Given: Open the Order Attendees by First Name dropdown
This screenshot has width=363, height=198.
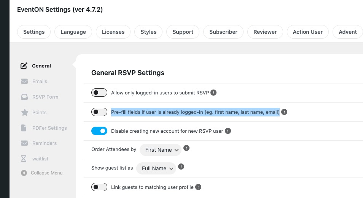Looking at the screenshot, I should [161, 150].
